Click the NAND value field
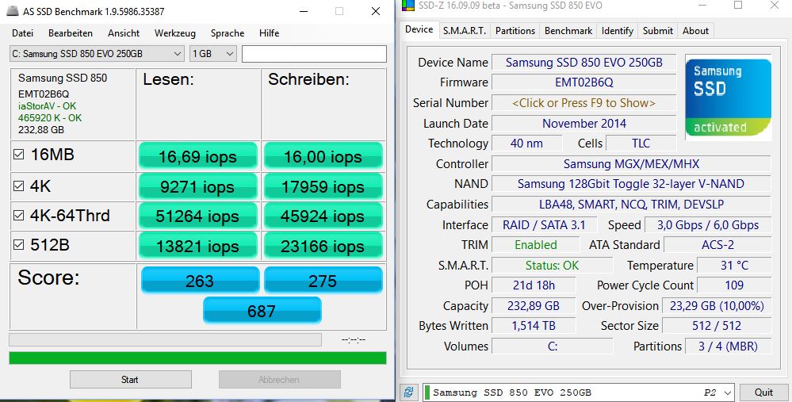The width and height of the screenshot is (792, 402). tap(631, 184)
